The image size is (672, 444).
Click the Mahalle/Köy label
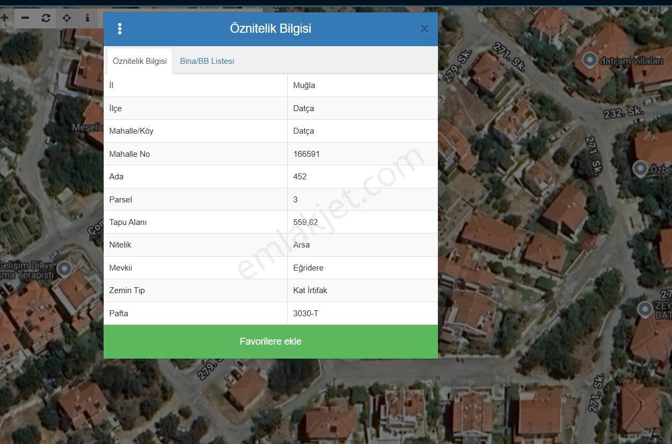click(131, 131)
